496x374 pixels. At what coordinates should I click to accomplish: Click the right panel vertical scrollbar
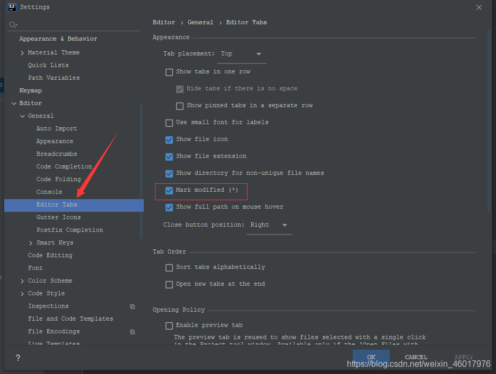coord(489,120)
